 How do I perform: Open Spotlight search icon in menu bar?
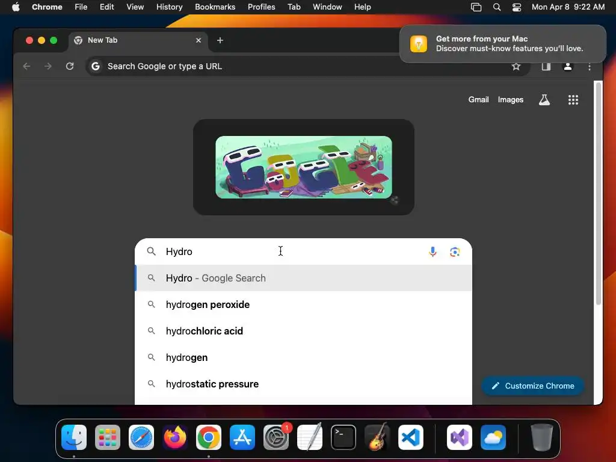[496, 7]
